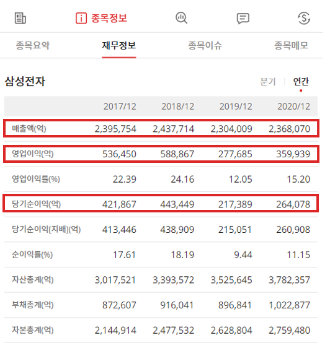The image size is (330, 348).
Task: Click total assets value 3,017,521
Action: (115, 280)
